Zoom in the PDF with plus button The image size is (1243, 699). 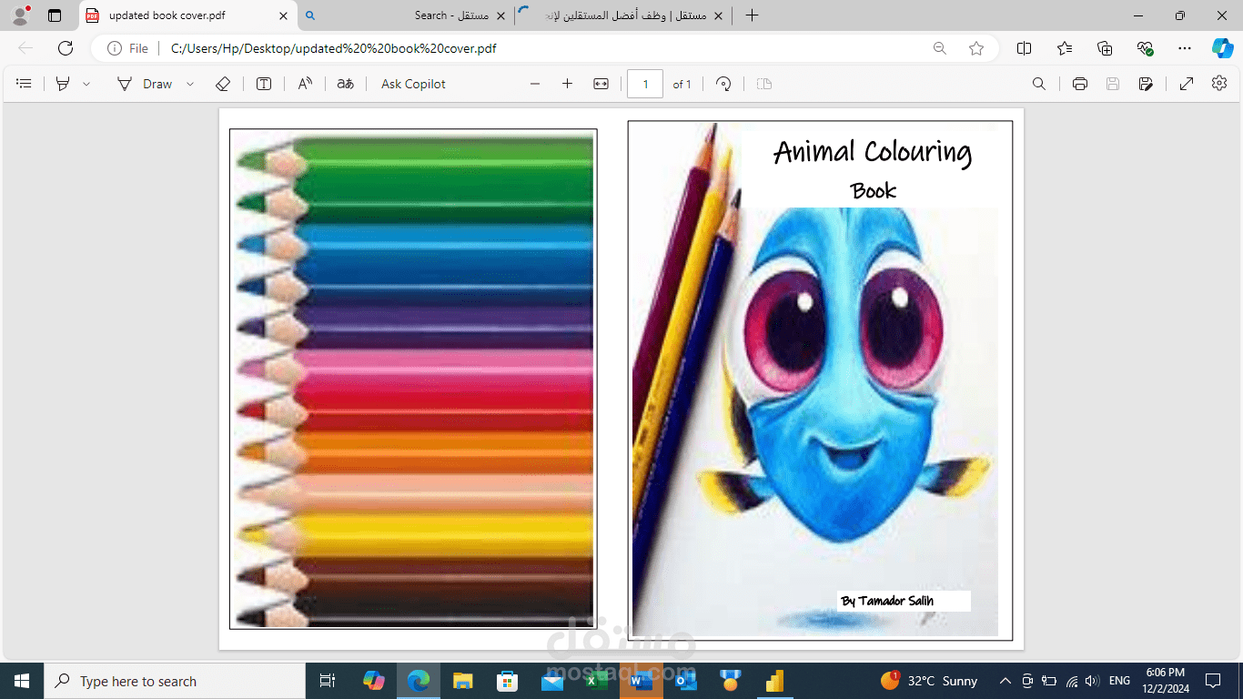[x=567, y=84]
